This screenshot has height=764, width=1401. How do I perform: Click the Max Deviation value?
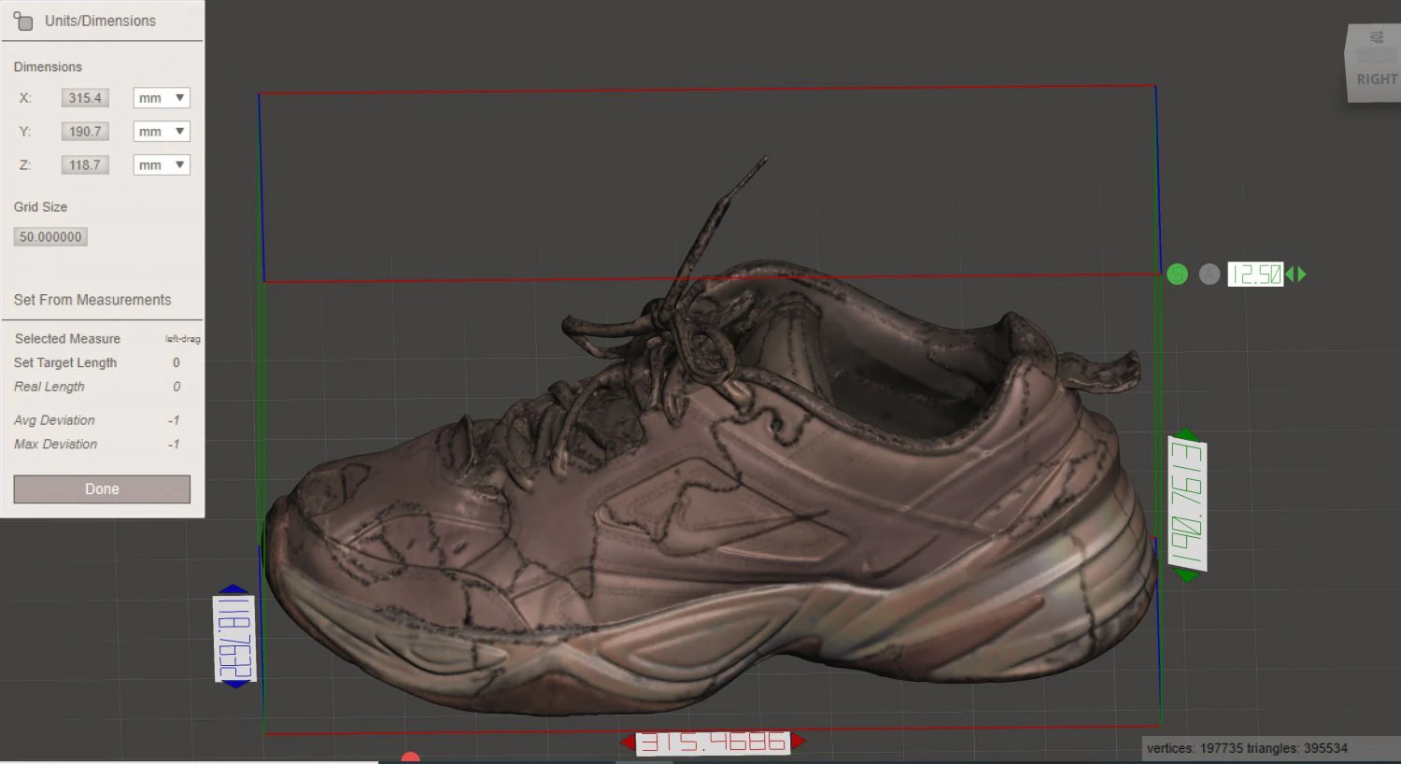click(x=174, y=445)
